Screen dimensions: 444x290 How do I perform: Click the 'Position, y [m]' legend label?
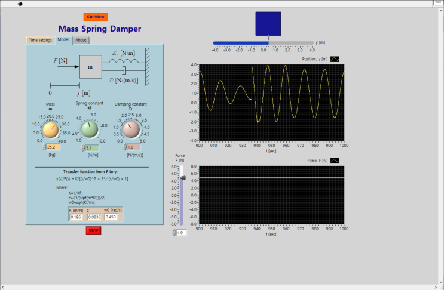(314, 59)
